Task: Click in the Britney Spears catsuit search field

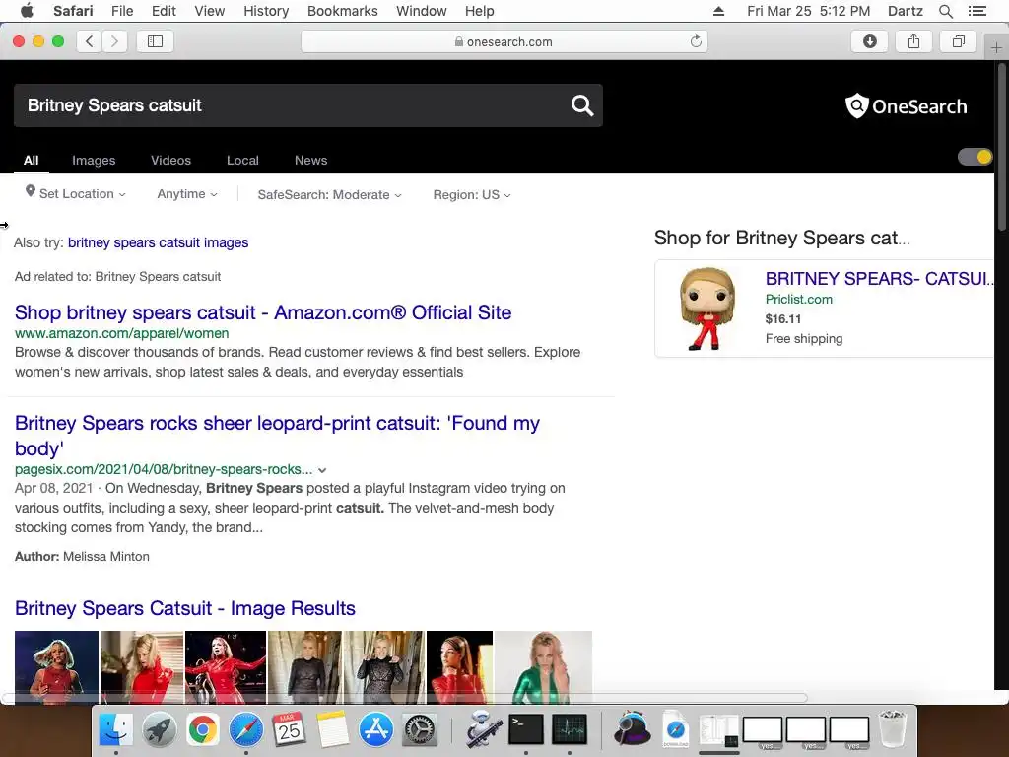Action: (x=290, y=104)
